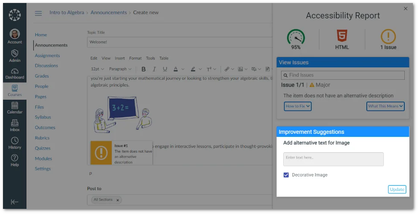Screen dimensions: 418x214
Task: Click the Intro to Algebra breadcrumb link
Action: point(67,13)
